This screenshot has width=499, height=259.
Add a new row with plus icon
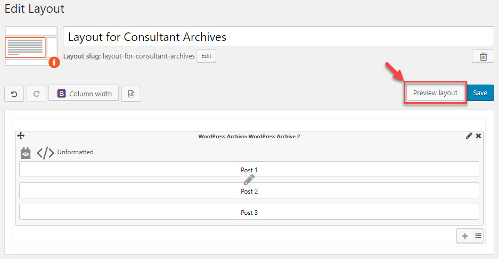click(465, 236)
